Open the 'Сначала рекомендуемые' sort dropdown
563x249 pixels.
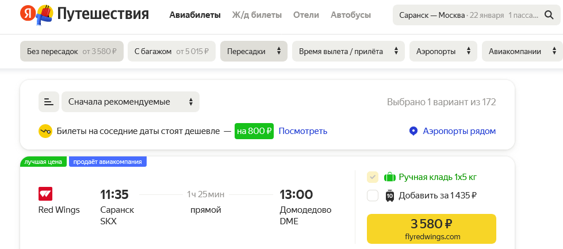[131, 102]
